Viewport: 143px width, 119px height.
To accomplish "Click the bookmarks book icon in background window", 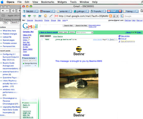I will (3, 15).
